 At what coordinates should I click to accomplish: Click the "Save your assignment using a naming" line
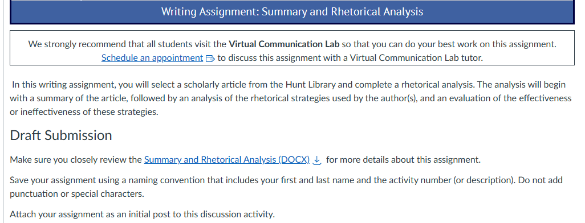[x=286, y=180]
